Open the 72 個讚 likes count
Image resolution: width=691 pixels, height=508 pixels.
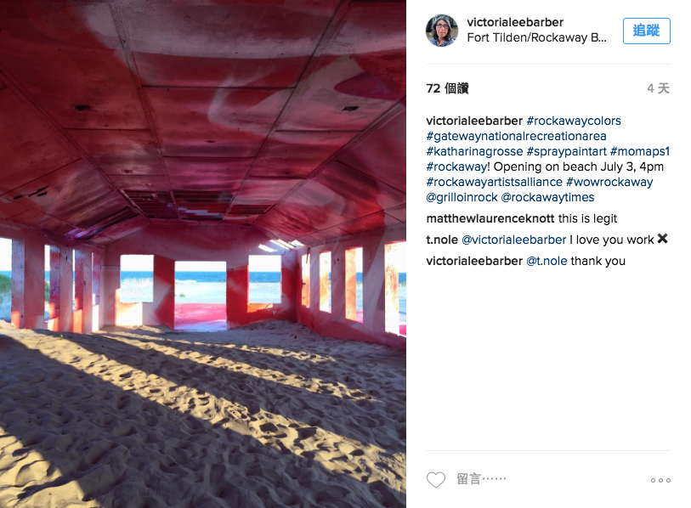pos(447,88)
